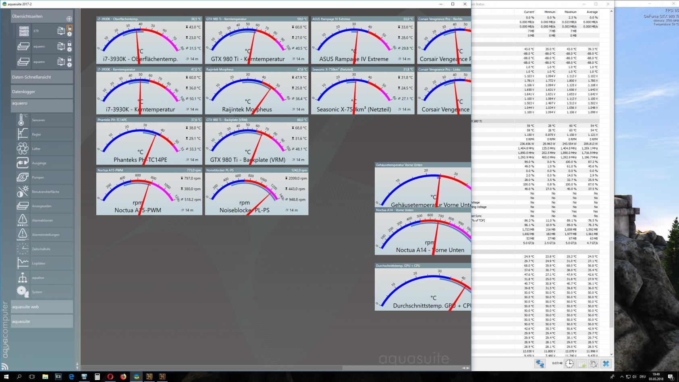679x382 pixels.
Task: Click the Maximum column header in sensor window
Action: [x=571, y=12]
